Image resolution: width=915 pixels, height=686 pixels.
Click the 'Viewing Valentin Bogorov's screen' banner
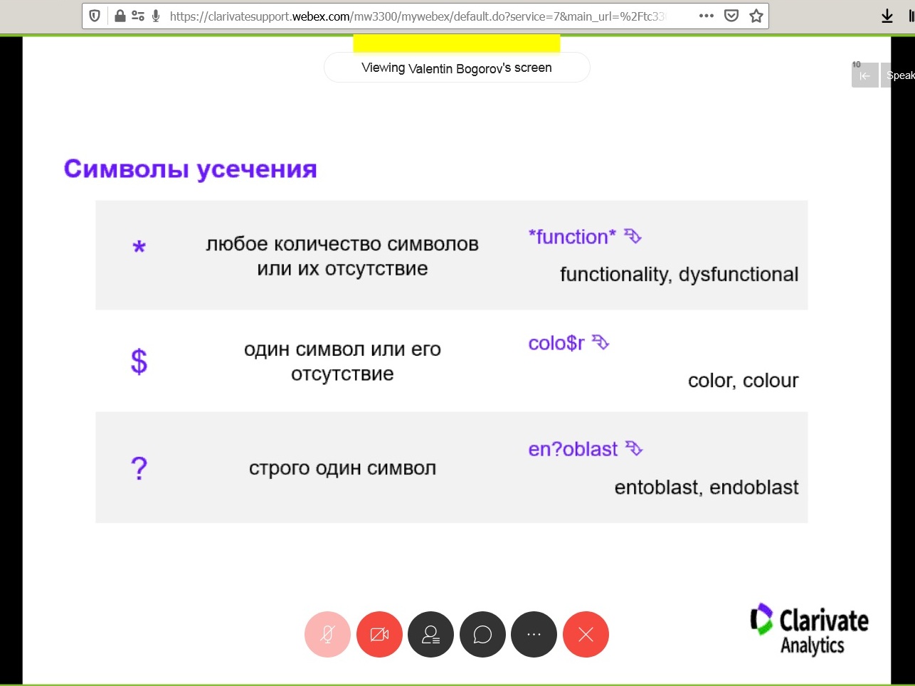pyautogui.click(x=457, y=68)
